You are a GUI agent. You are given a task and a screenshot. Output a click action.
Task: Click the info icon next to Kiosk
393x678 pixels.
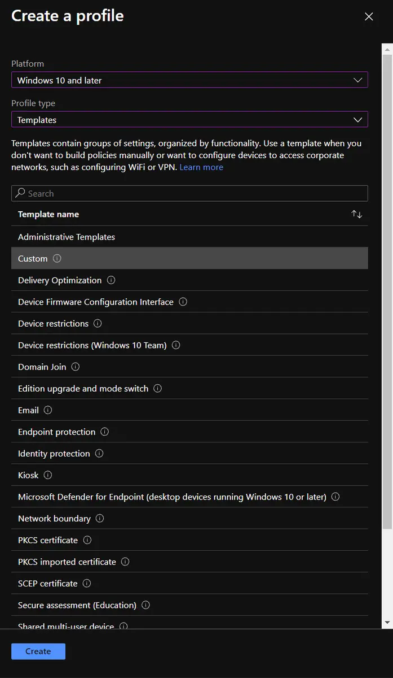tap(48, 475)
